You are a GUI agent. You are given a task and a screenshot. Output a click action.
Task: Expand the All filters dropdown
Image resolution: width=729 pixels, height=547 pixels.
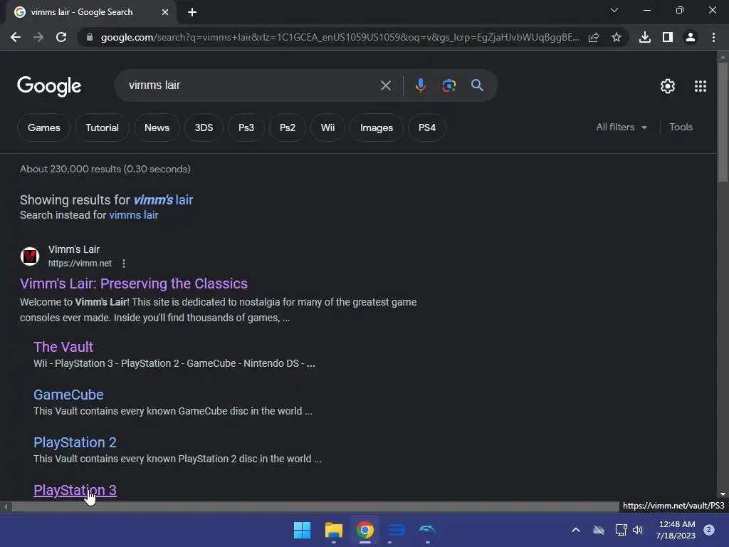pyautogui.click(x=621, y=127)
